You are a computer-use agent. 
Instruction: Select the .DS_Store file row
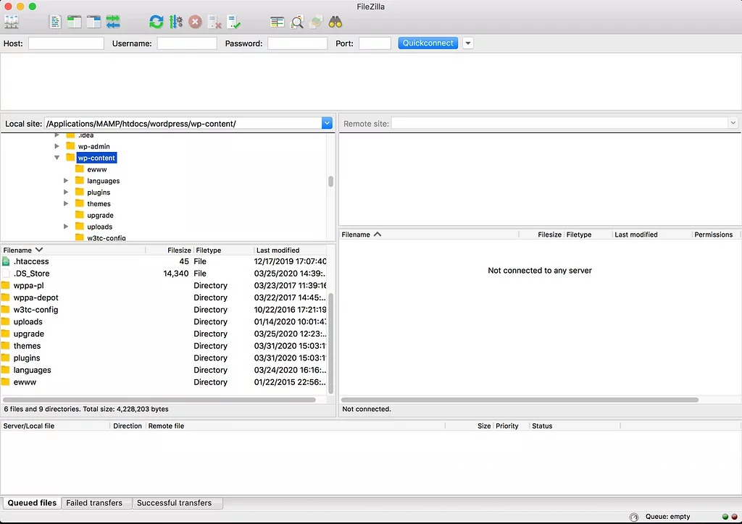164,274
